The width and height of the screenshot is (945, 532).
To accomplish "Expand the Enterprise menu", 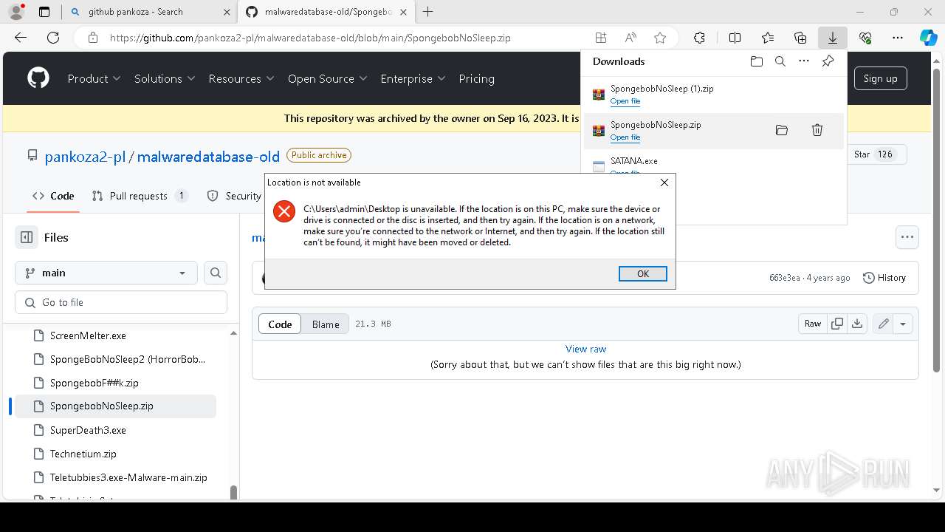I will click(x=413, y=78).
